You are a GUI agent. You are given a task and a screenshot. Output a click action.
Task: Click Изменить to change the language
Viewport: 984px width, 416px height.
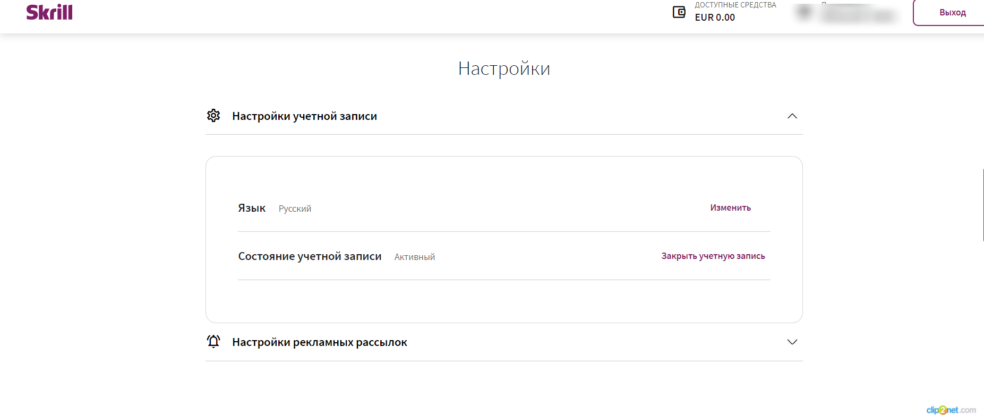731,208
